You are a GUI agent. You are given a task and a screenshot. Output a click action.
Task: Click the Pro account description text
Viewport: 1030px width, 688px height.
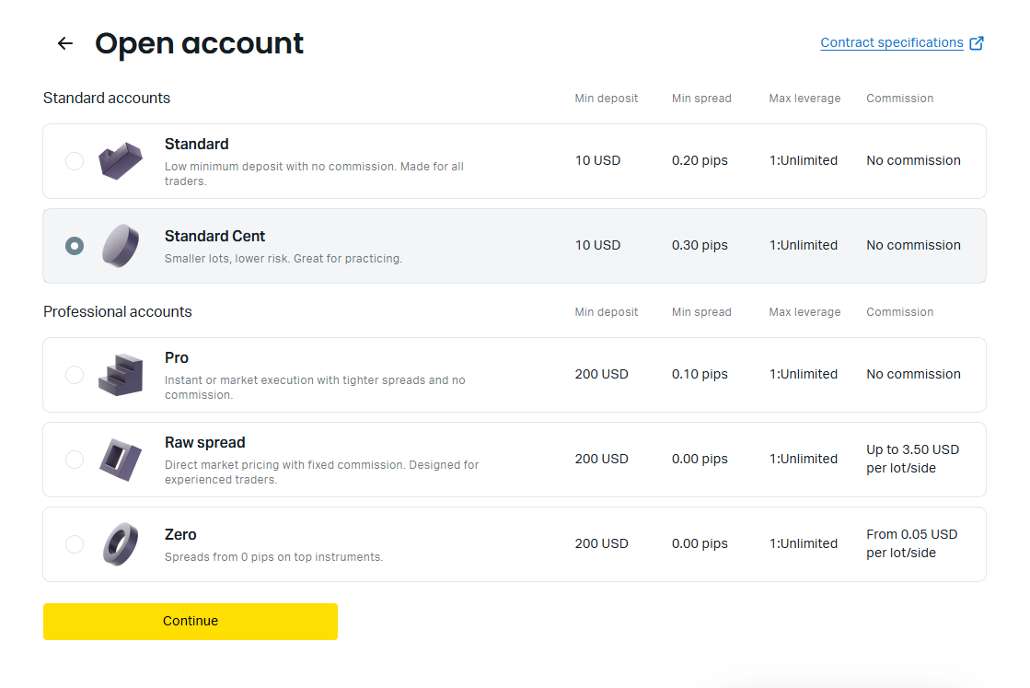coord(315,387)
